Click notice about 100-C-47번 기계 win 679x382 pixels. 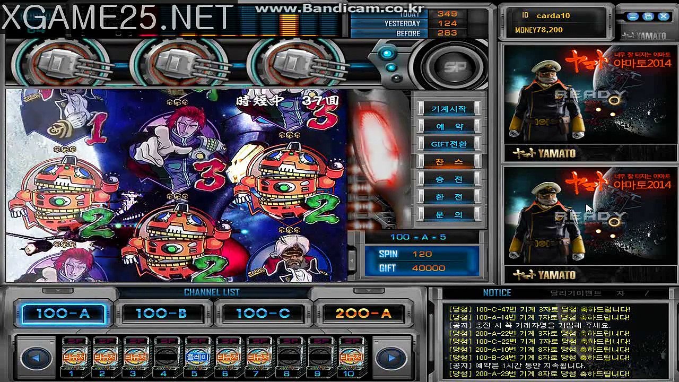pyautogui.click(x=539, y=309)
